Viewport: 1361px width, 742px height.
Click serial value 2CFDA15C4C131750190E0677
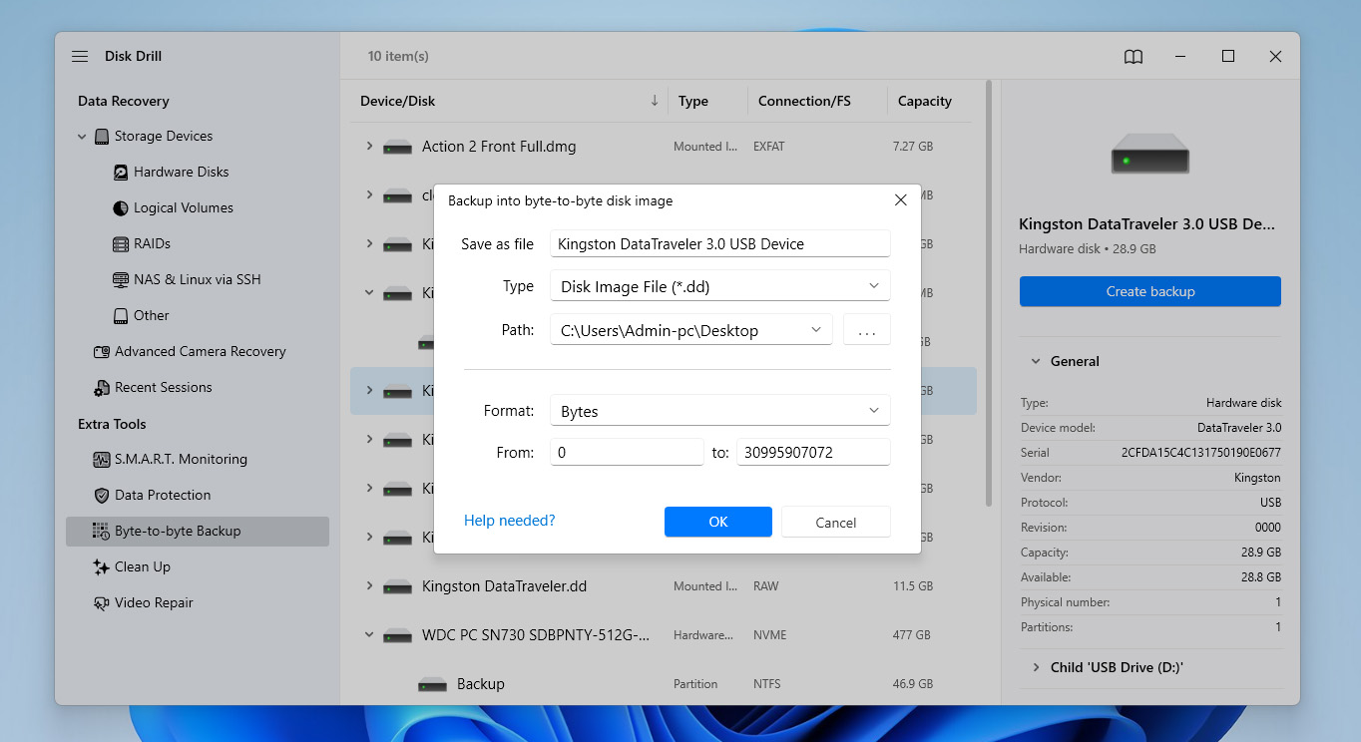pos(1201,453)
